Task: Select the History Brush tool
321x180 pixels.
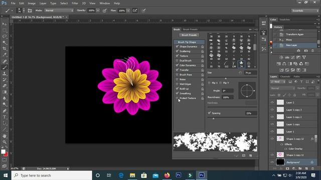Action: pos(5,80)
